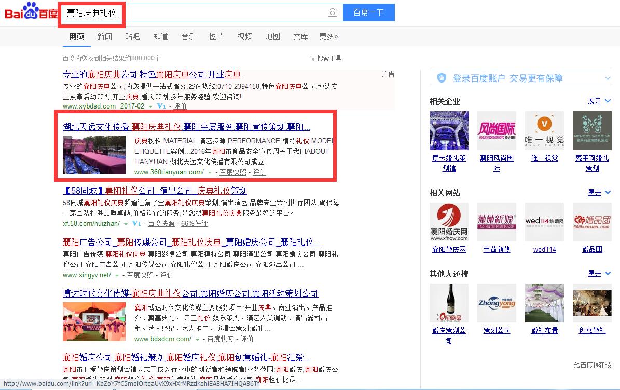Switch to the 音乐 tab
This screenshot has width=620, height=390.
[189, 36]
